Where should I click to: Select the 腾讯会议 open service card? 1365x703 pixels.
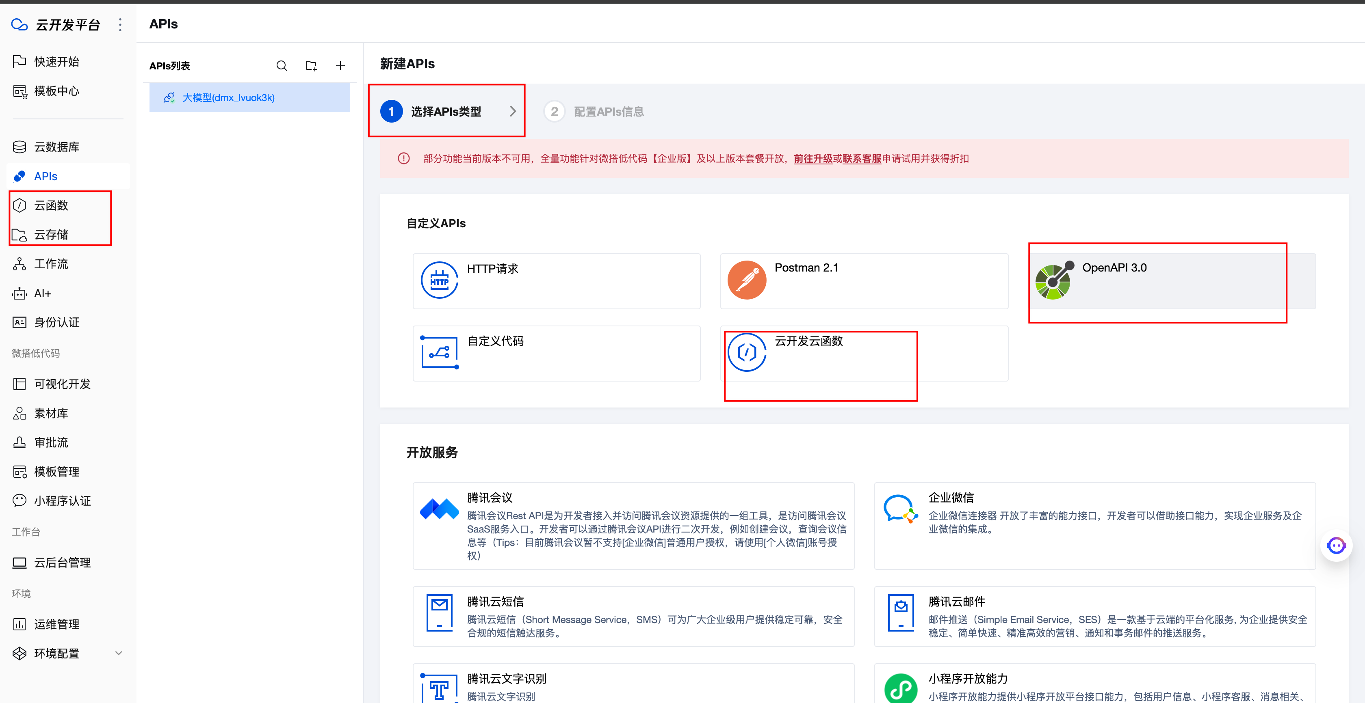coord(633,526)
